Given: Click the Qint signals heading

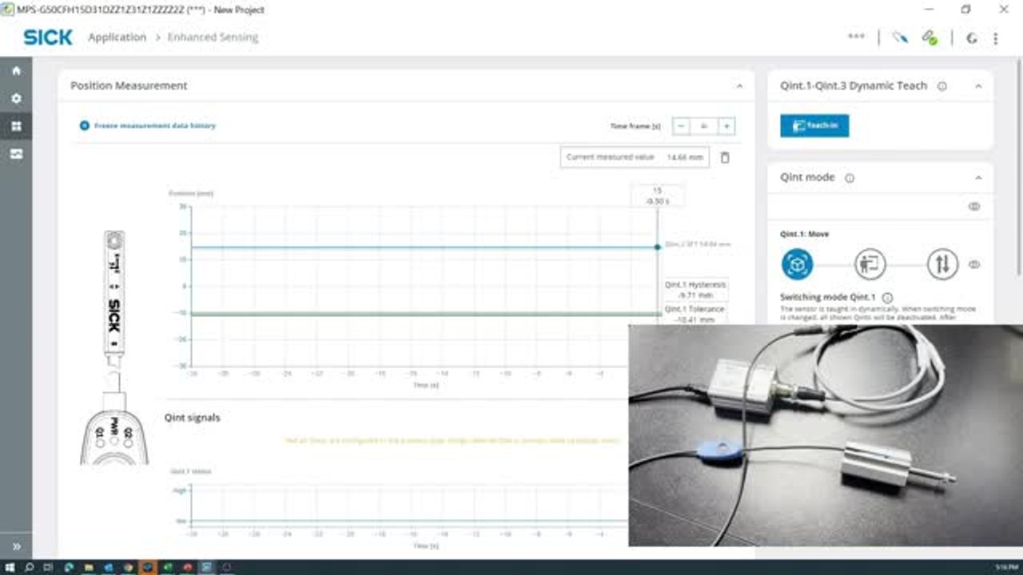Looking at the screenshot, I should tap(192, 418).
